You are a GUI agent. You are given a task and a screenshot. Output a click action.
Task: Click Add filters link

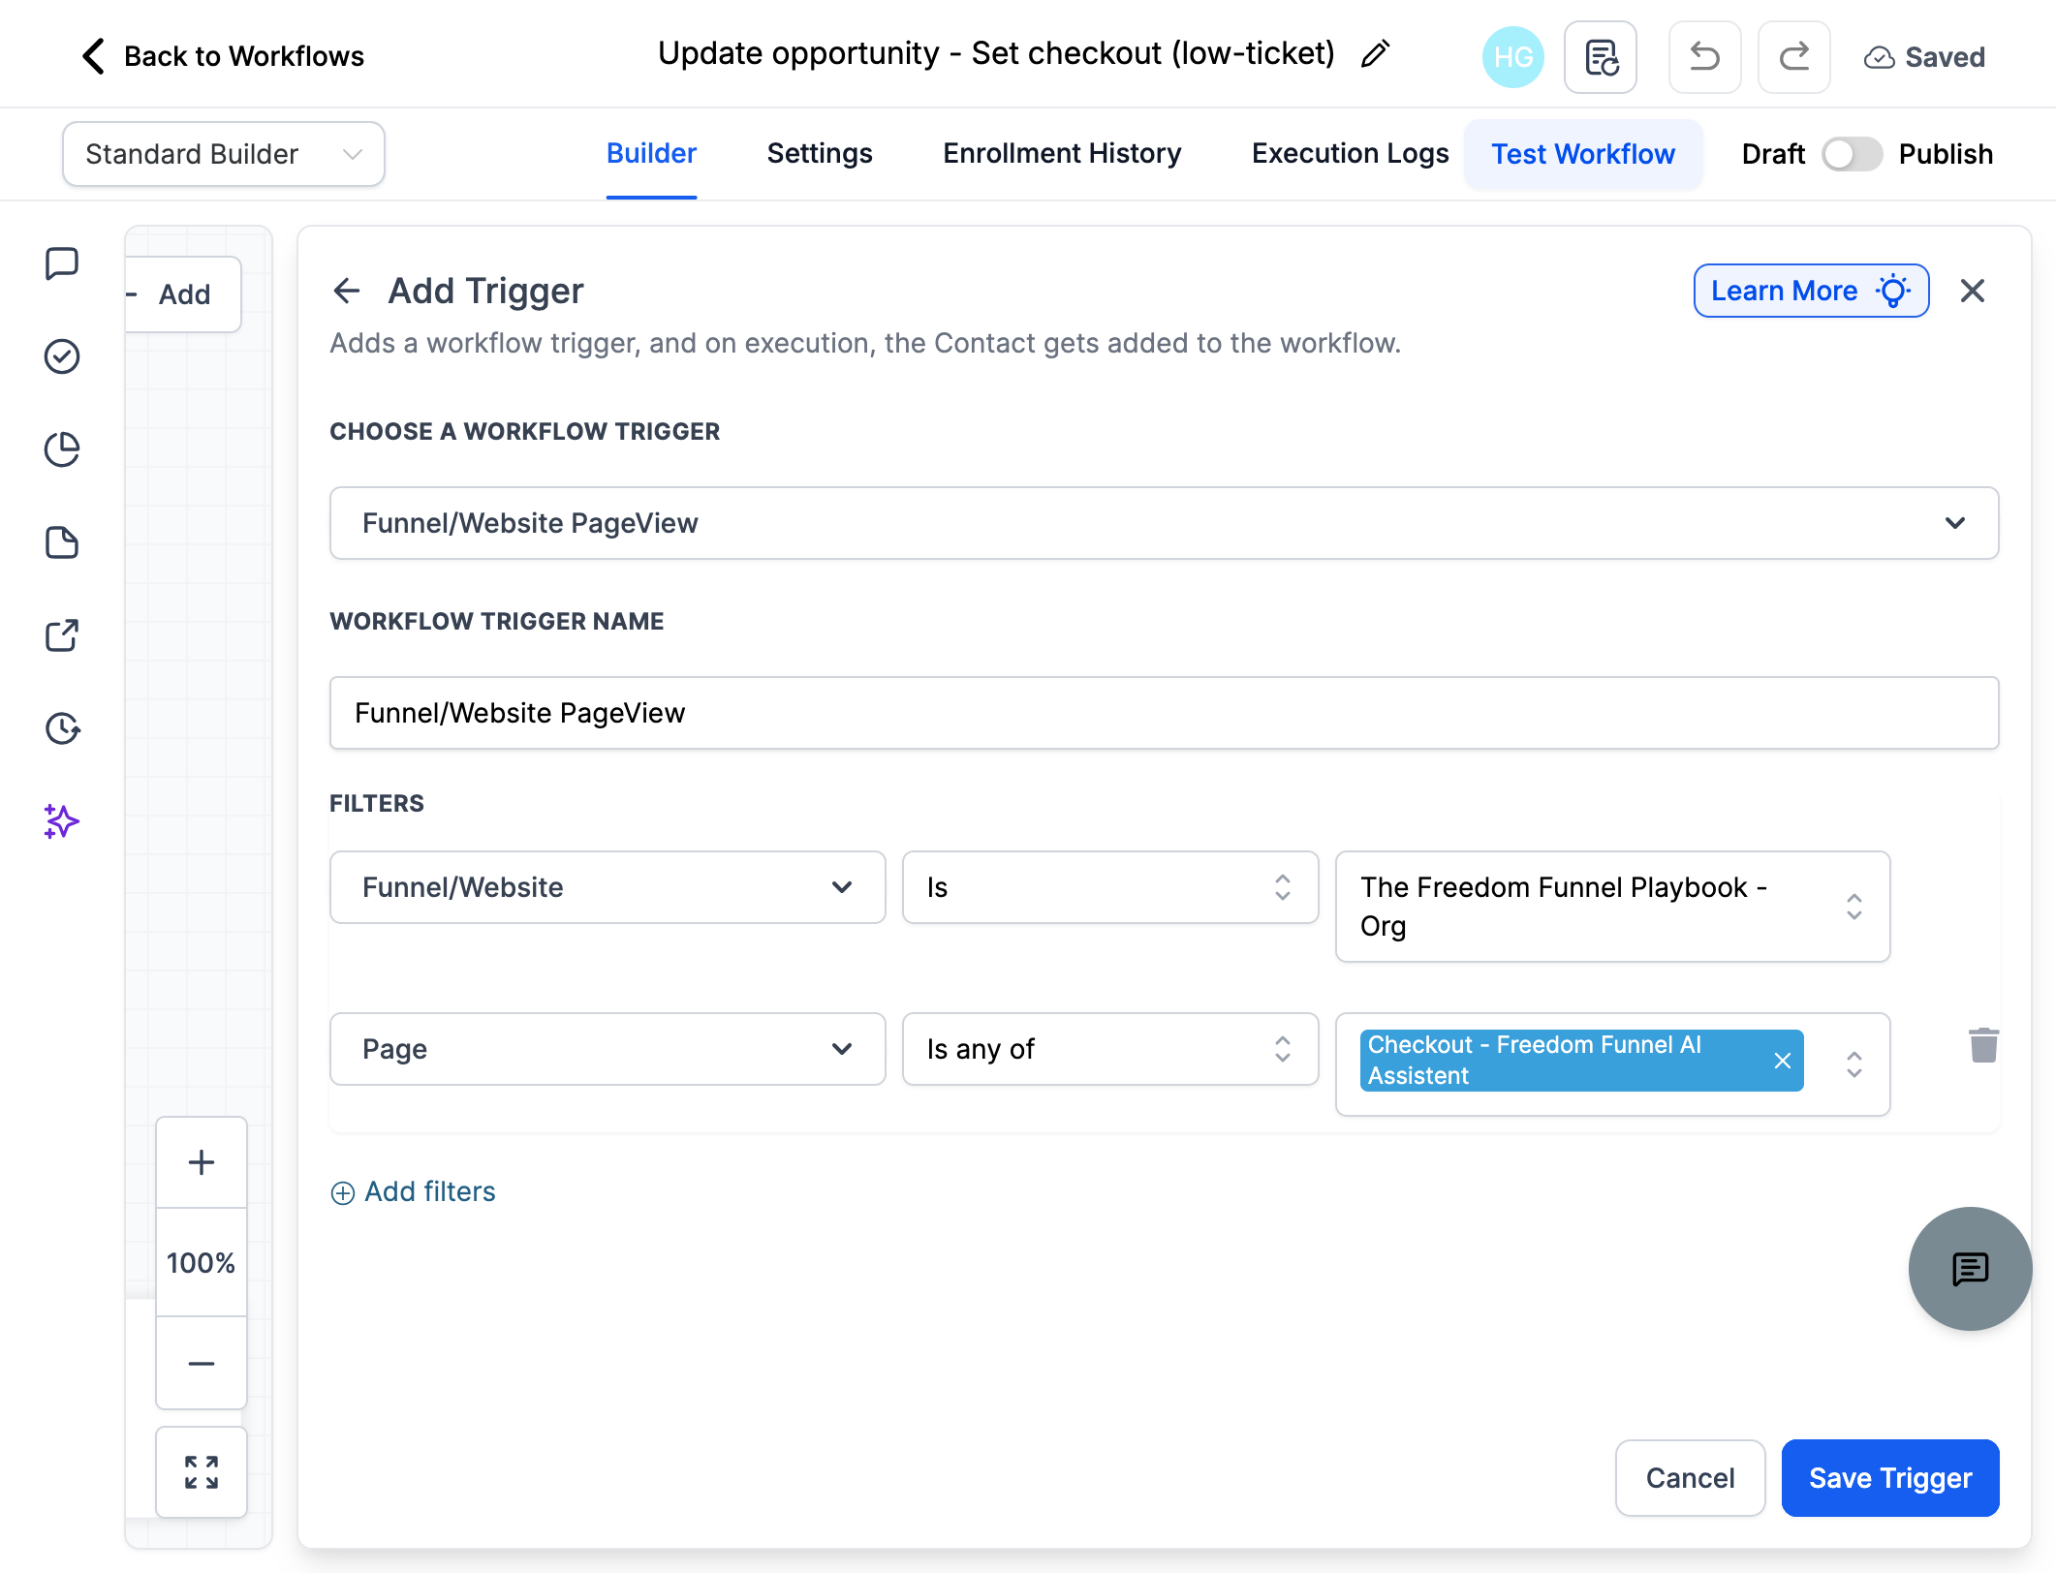click(x=414, y=1191)
